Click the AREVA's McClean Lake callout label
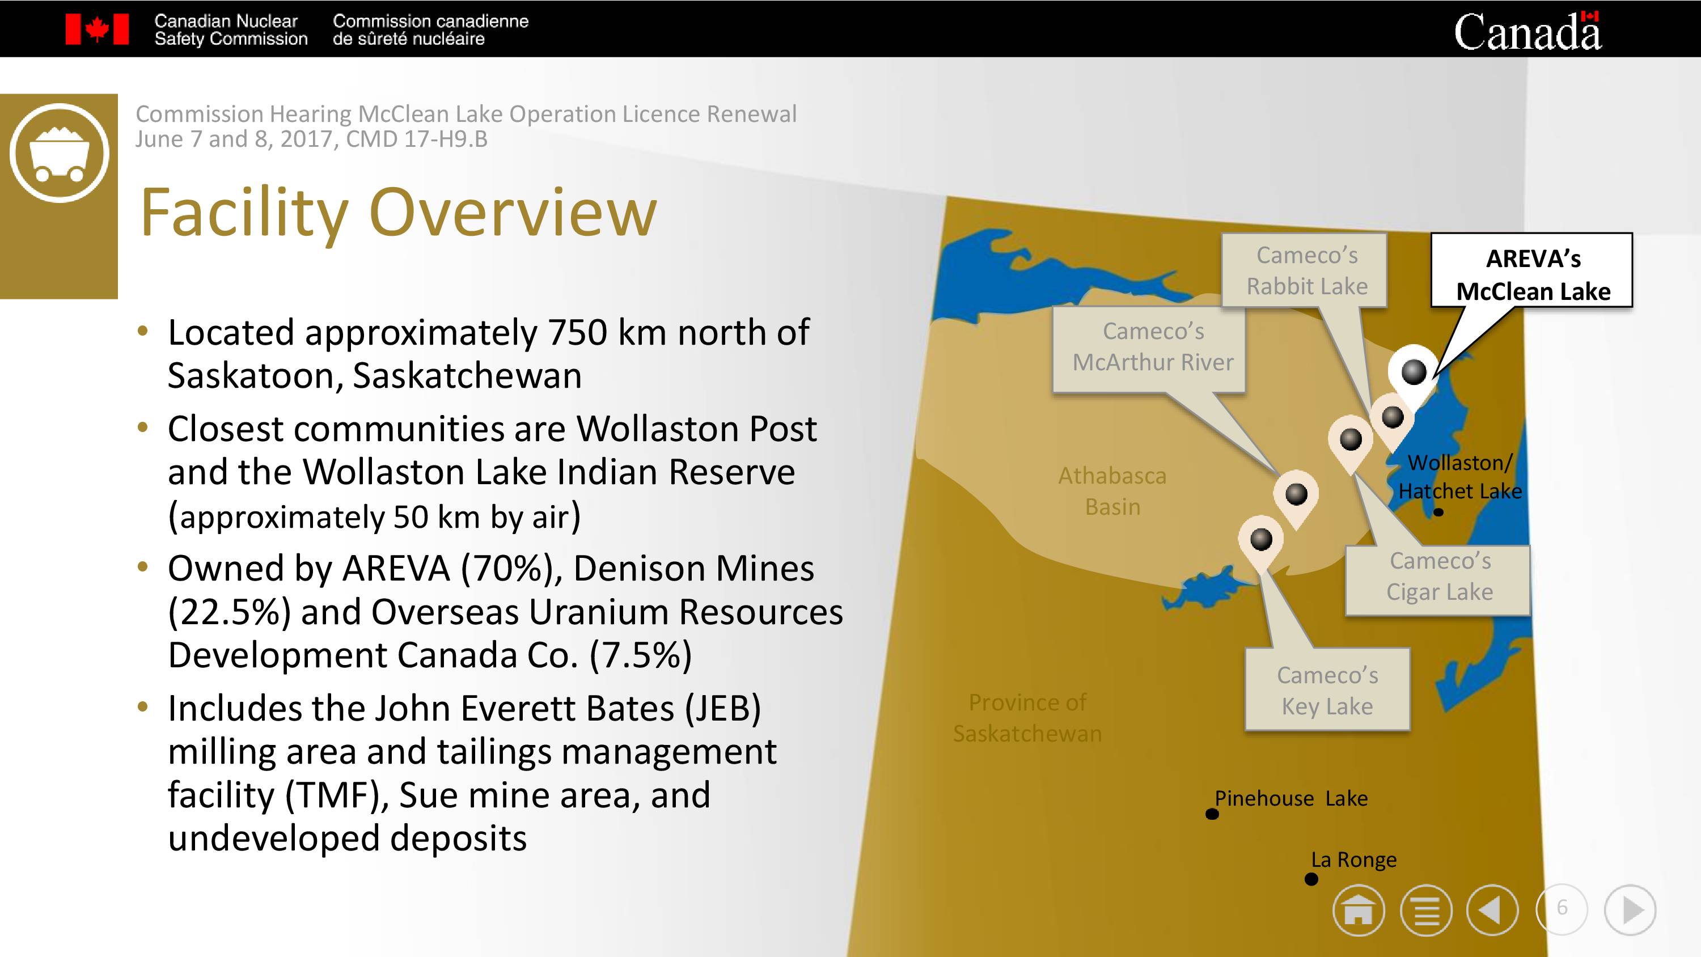The image size is (1701, 957). point(1532,271)
